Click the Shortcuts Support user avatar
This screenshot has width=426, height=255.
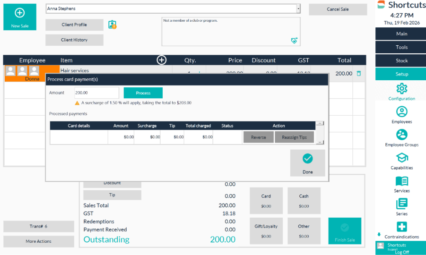(381, 246)
